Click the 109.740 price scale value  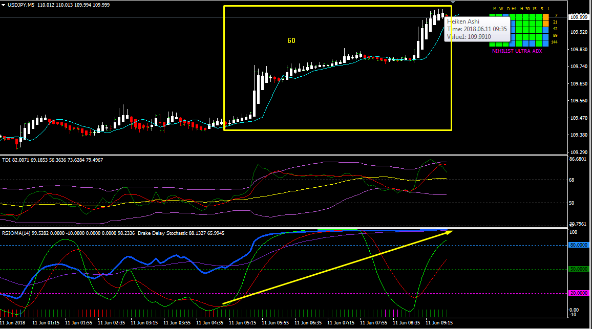tap(579, 67)
